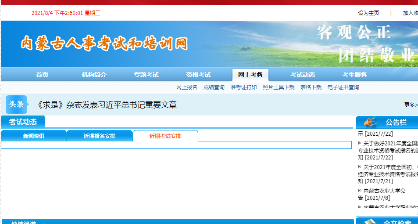Open the 机构简介 menu item
The width and height of the screenshot is (418, 224).
point(94,75)
